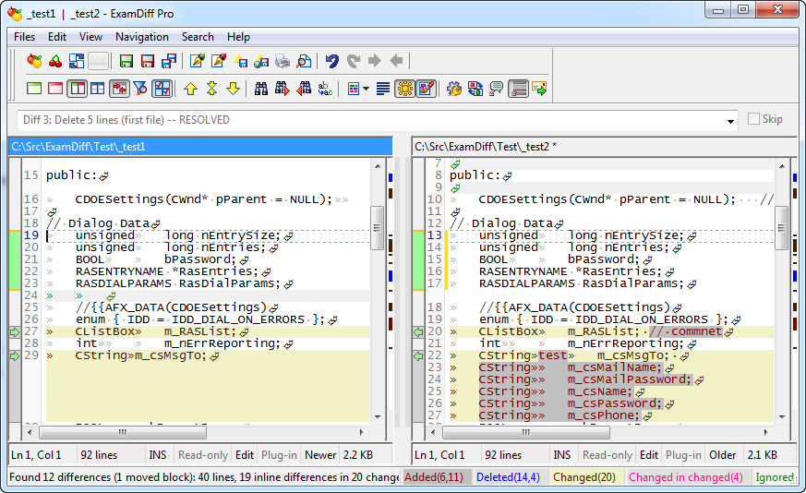The height and width of the screenshot is (493, 806).
Task: Toggle the sun highlight toolbar button
Action: tap(405, 89)
